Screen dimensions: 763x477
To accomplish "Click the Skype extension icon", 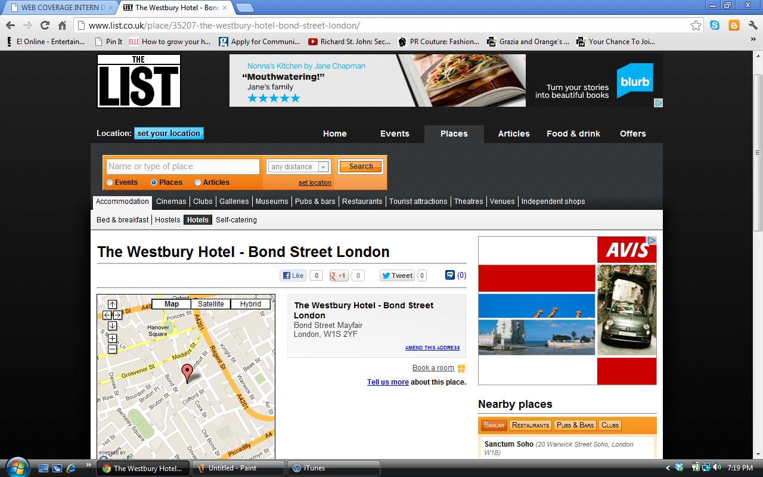I will coord(715,25).
